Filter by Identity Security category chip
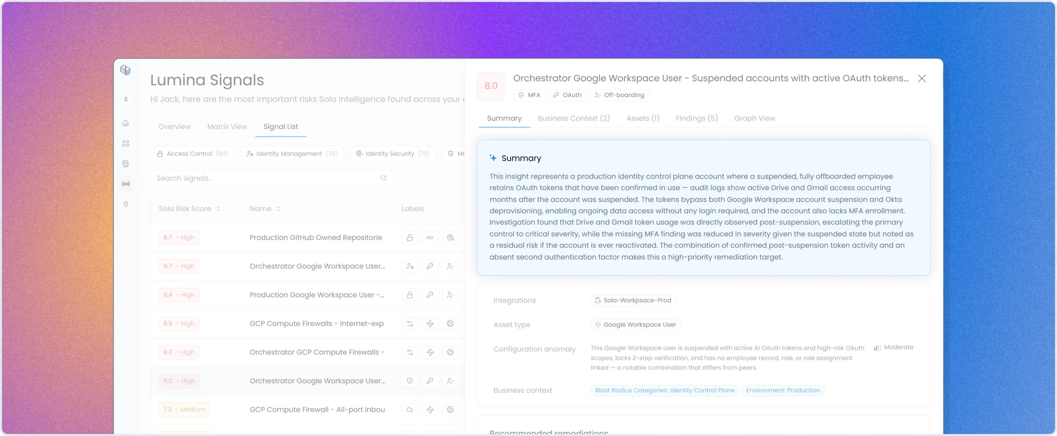The height and width of the screenshot is (436, 1057). point(393,154)
